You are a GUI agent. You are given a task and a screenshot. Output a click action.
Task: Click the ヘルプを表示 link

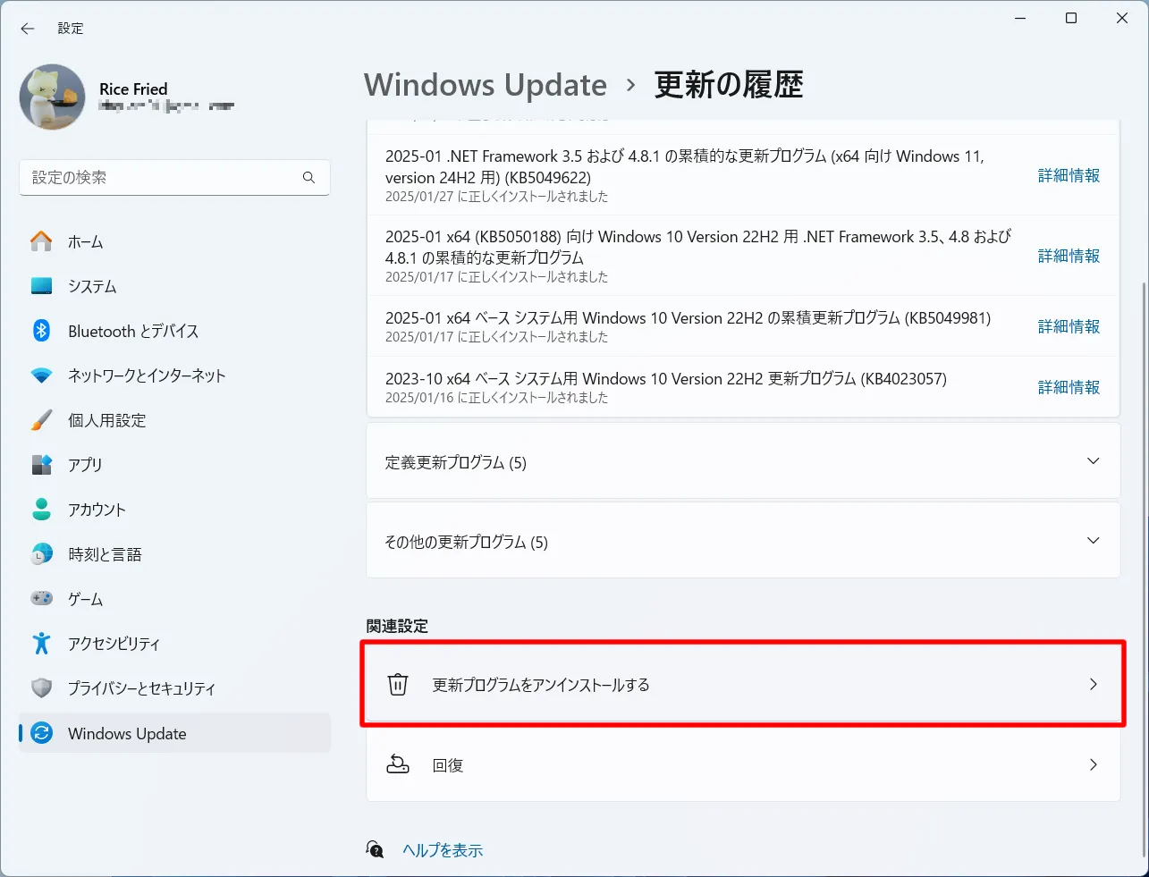[x=443, y=850]
